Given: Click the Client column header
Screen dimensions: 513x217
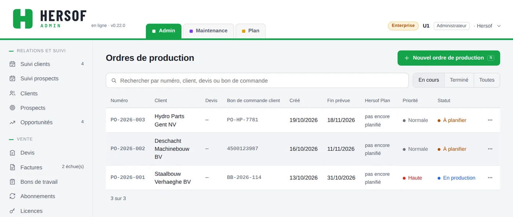Looking at the screenshot, I should pos(161,100).
